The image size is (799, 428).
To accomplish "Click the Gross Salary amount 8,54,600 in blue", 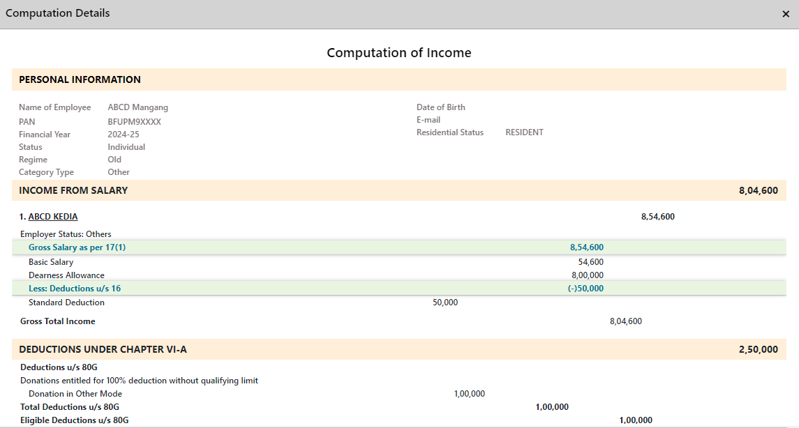I will click(x=586, y=247).
